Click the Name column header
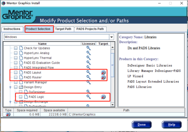 [42, 44]
